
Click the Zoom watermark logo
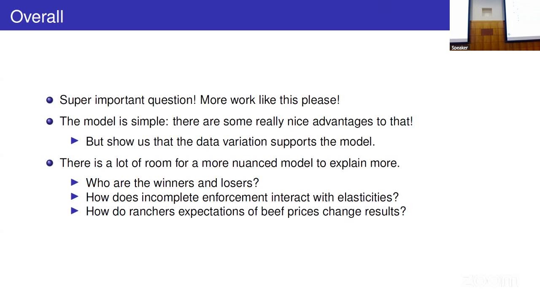coord(490,281)
